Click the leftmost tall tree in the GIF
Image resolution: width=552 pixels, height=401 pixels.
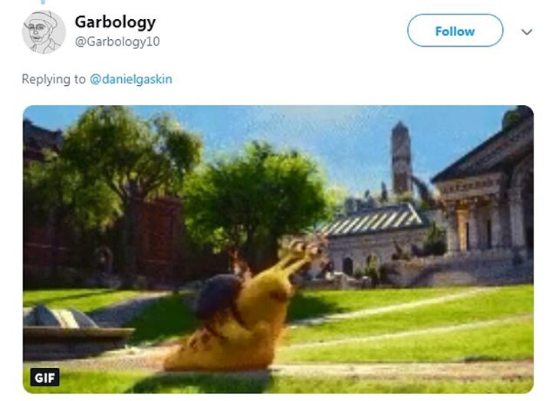tap(117, 176)
